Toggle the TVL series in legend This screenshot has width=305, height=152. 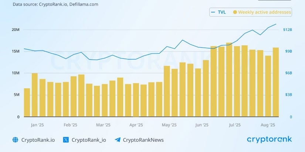coord(218,12)
